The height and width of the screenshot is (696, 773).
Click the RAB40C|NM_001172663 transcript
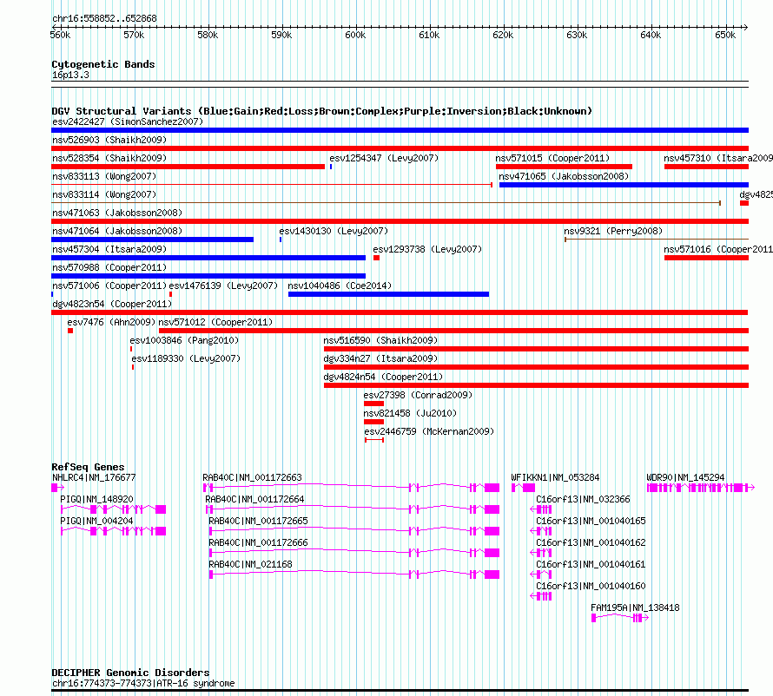(352, 488)
